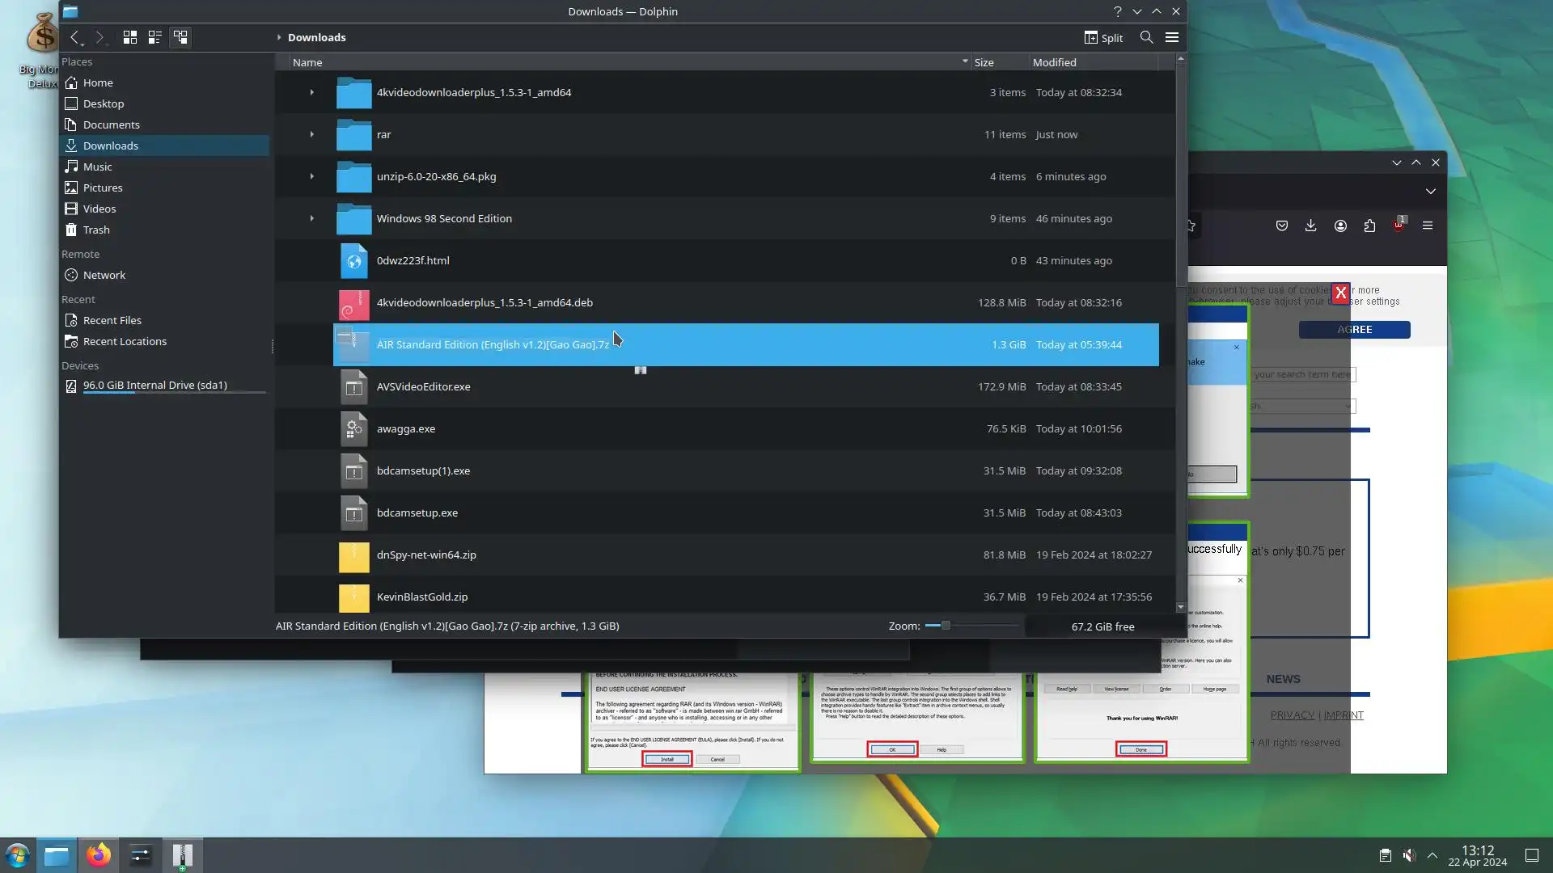
Task: Expand the rar folder tree
Action: pos(311,134)
